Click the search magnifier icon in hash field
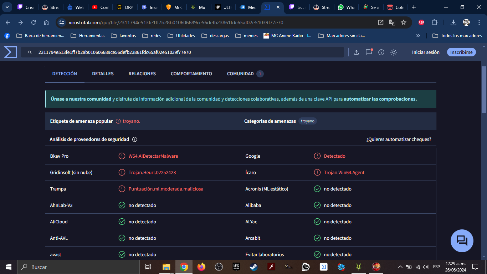Viewport: 487px width, 274px height. (x=30, y=52)
